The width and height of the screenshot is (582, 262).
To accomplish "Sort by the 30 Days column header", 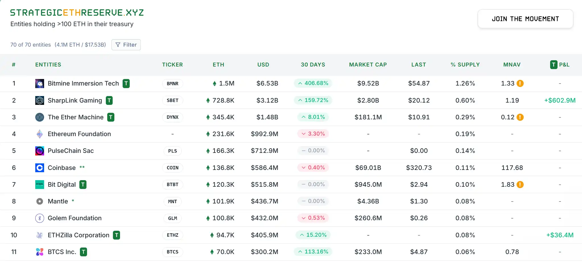I will pos(313,65).
